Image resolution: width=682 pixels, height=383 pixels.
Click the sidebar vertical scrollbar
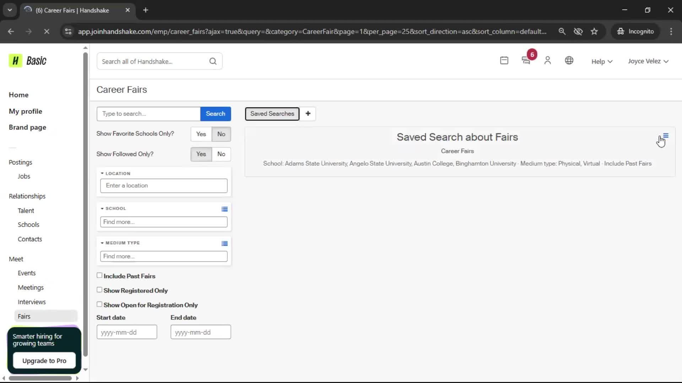(x=85, y=204)
